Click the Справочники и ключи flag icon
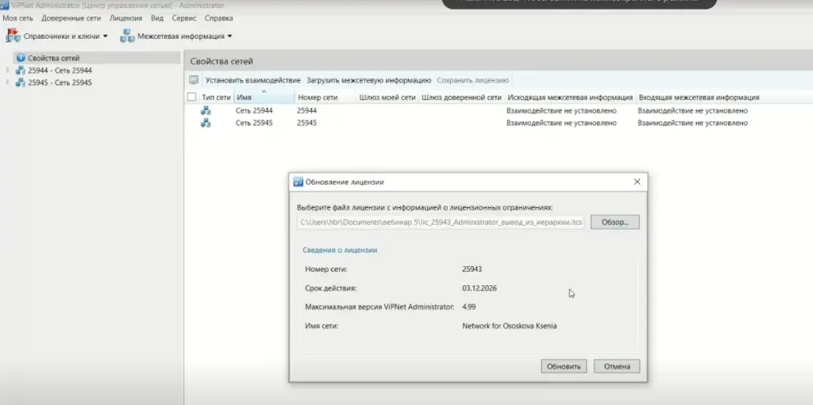 coord(13,36)
